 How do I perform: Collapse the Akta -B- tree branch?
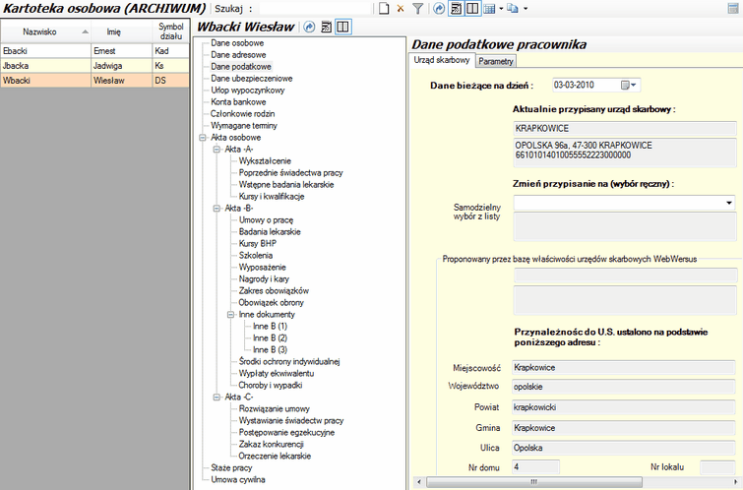click(217, 209)
